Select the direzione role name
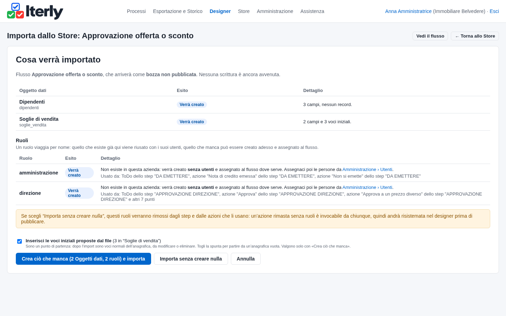The image size is (506, 316). (x=30, y=193)
